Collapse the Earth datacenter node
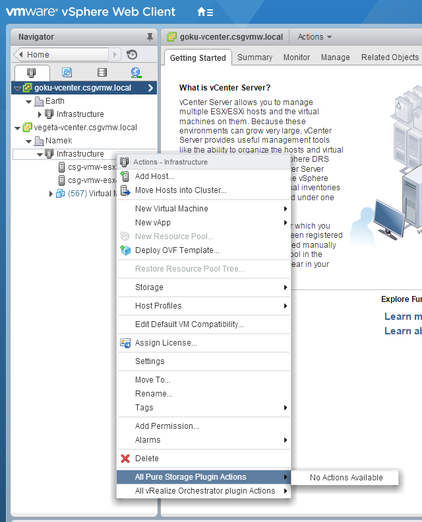The width and height of the screenshot is (422, 522). tap(29, 102)
